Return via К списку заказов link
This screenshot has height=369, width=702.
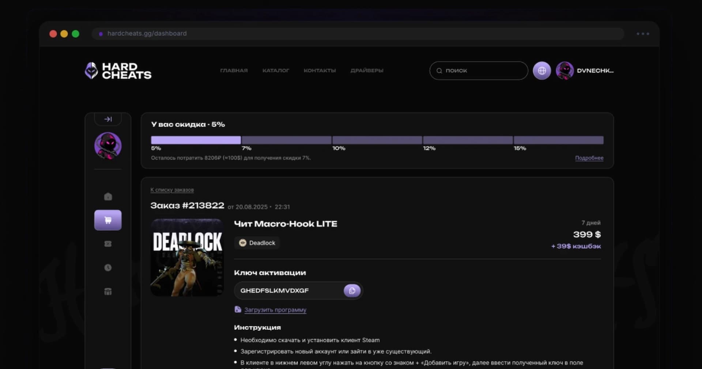tap(172, 190)
